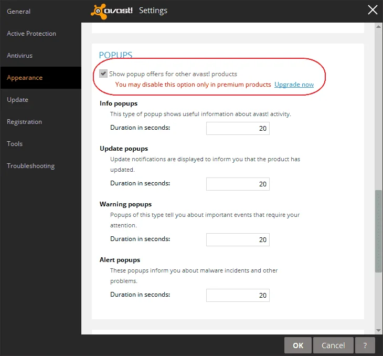383x356 pixels.
Task: Click the vertical scrollbar thumb
Action: click(x=379, y=231)
